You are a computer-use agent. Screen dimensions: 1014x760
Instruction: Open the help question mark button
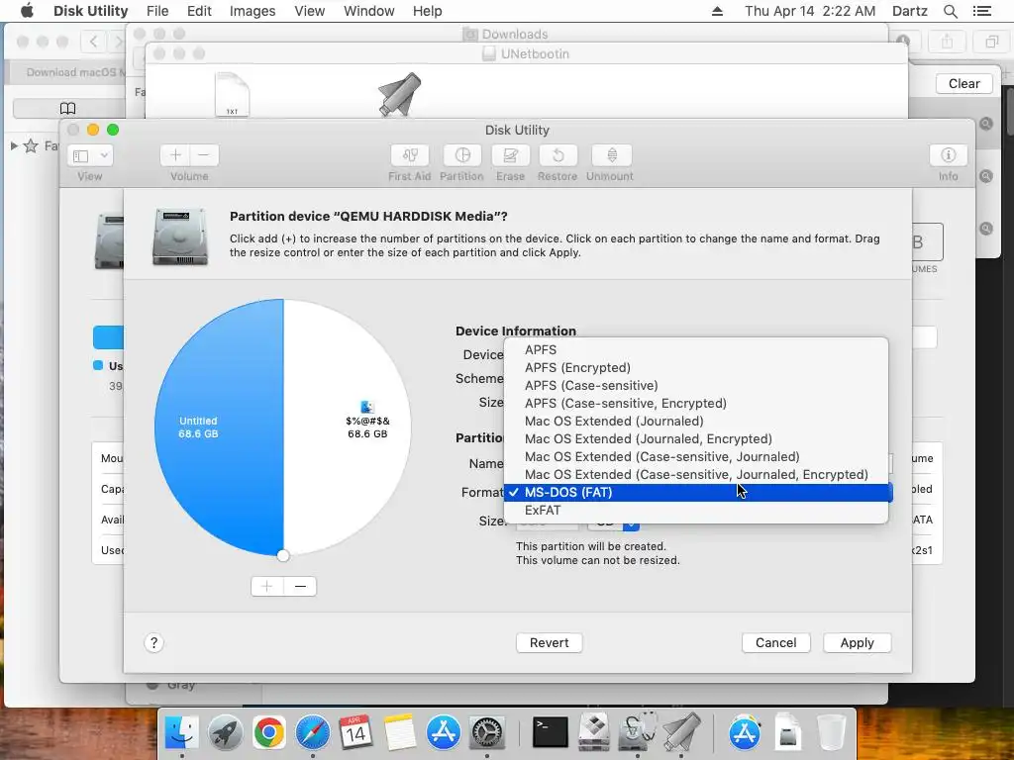click(153, 642)
